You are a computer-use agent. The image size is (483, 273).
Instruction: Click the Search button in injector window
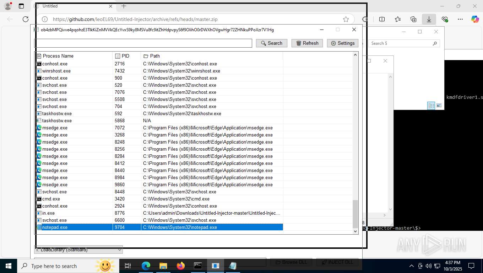tap(272, 43)
